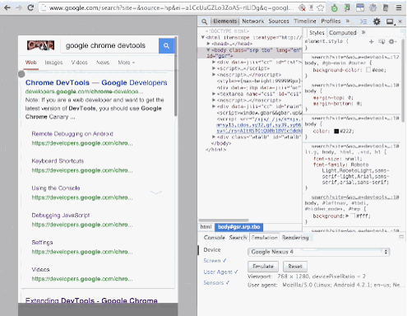This screenshot has width=407, height=316.
Task: Activate the DevTools inspect element magnifier
Action: point(204,21)
